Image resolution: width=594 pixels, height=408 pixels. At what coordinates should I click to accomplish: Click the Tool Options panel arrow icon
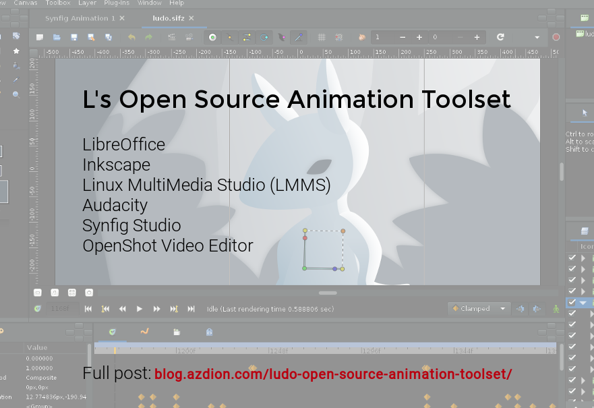585,113
